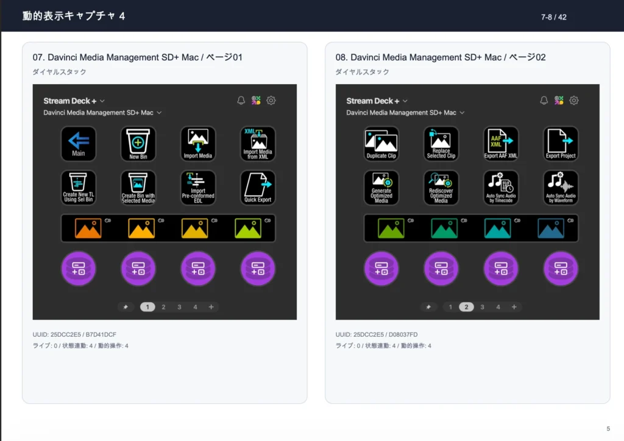624x441 pixels.
Task: Select the New Bin key
Action: click(138, 144)
